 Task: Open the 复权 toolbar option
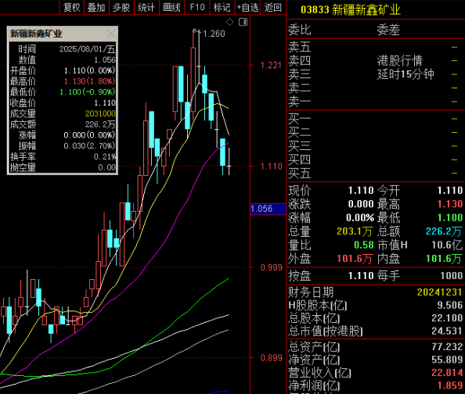click(72, 7)
